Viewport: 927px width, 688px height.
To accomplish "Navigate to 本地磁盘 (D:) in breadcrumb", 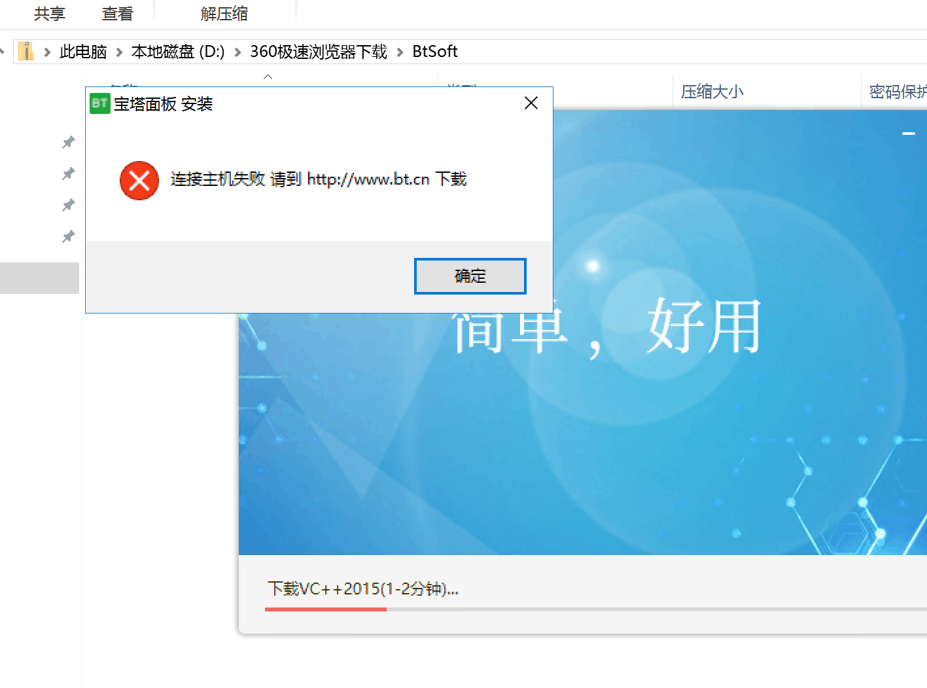I will pos(178,52).
